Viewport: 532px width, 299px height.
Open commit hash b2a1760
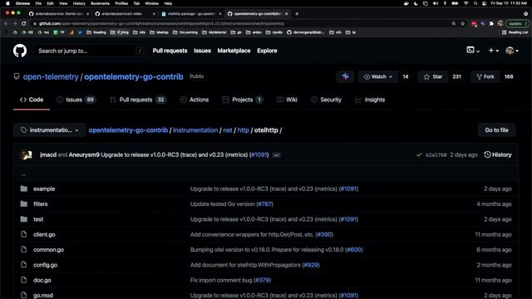(x=436, y=155)
